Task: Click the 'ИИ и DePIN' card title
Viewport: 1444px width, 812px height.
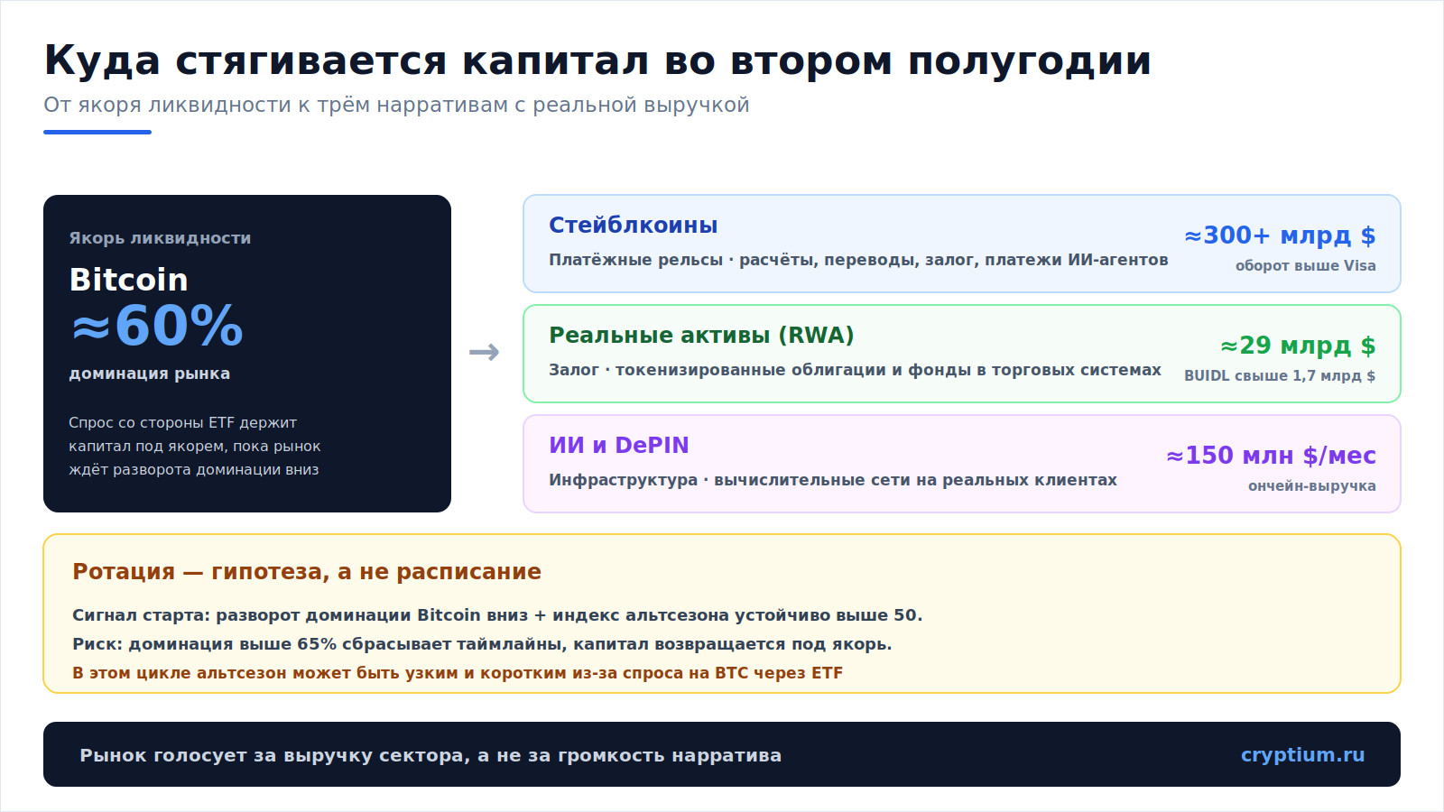Action: click(619, 446)
